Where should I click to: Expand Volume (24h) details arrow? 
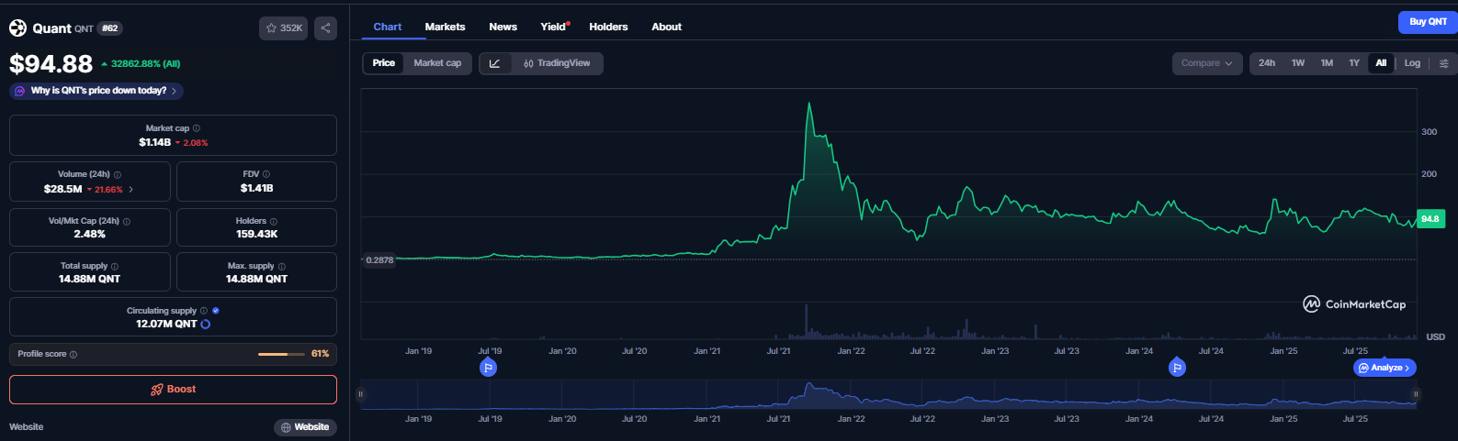(131, 189)
